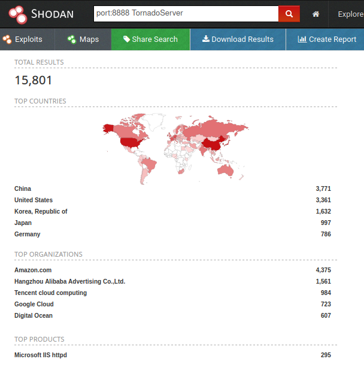
Task: Filter by Tencent cloud computing
Action: (x=50, y=293)
